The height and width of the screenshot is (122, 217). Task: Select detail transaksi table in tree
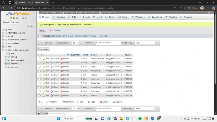coord(17,60)
